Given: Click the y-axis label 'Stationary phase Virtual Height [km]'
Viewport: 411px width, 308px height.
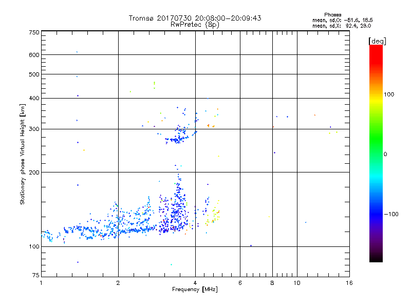Looking at the screenshot, I should 22,154.
